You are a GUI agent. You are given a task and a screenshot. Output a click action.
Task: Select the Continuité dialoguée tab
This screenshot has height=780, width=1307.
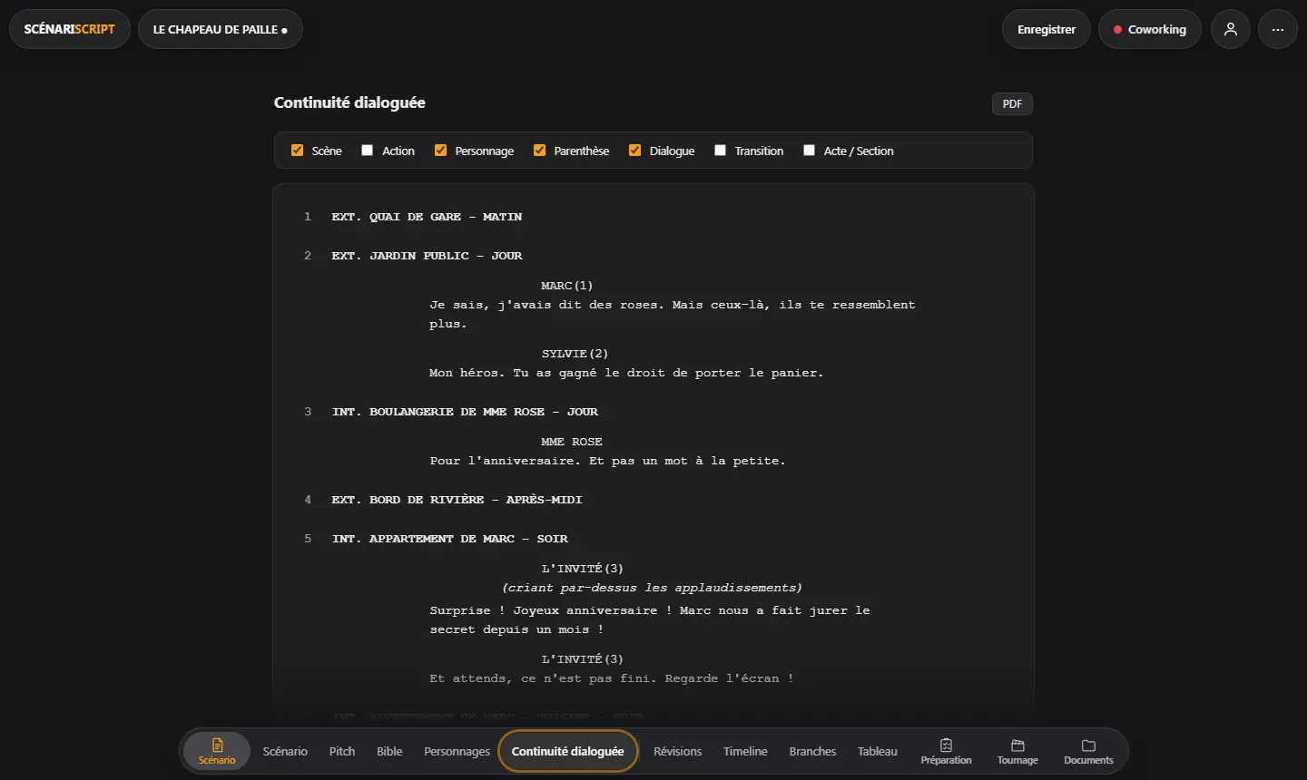pos(568,751)
